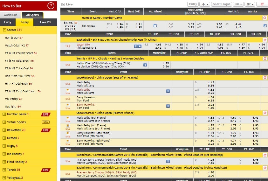
Task: Collapse the Live section arrow toggle
Action: click(x=63, y=4)
